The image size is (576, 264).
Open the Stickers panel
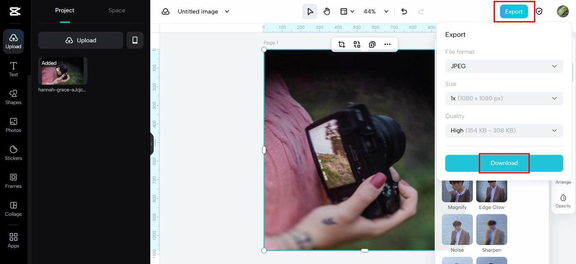pos(13,153)
